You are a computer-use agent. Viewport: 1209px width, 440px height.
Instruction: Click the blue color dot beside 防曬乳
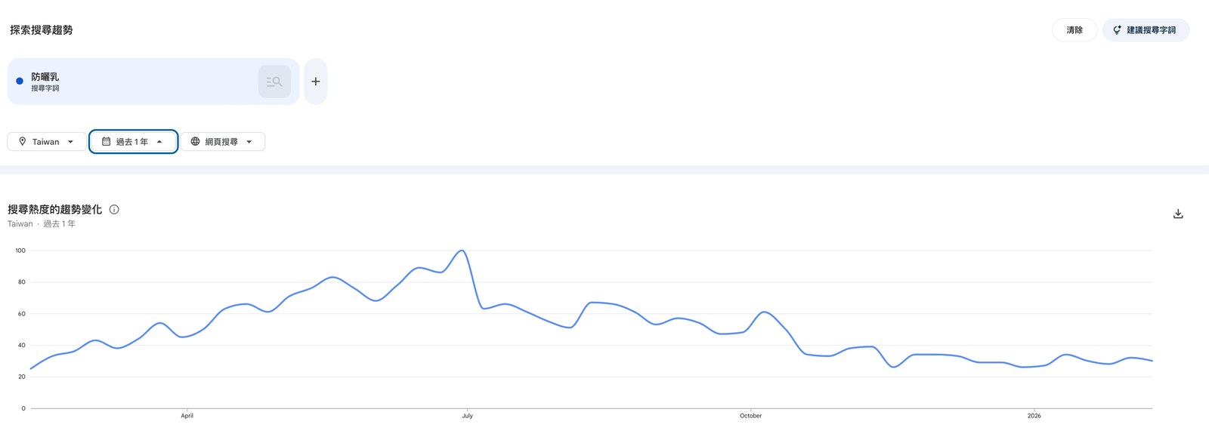tap(19, 81)
